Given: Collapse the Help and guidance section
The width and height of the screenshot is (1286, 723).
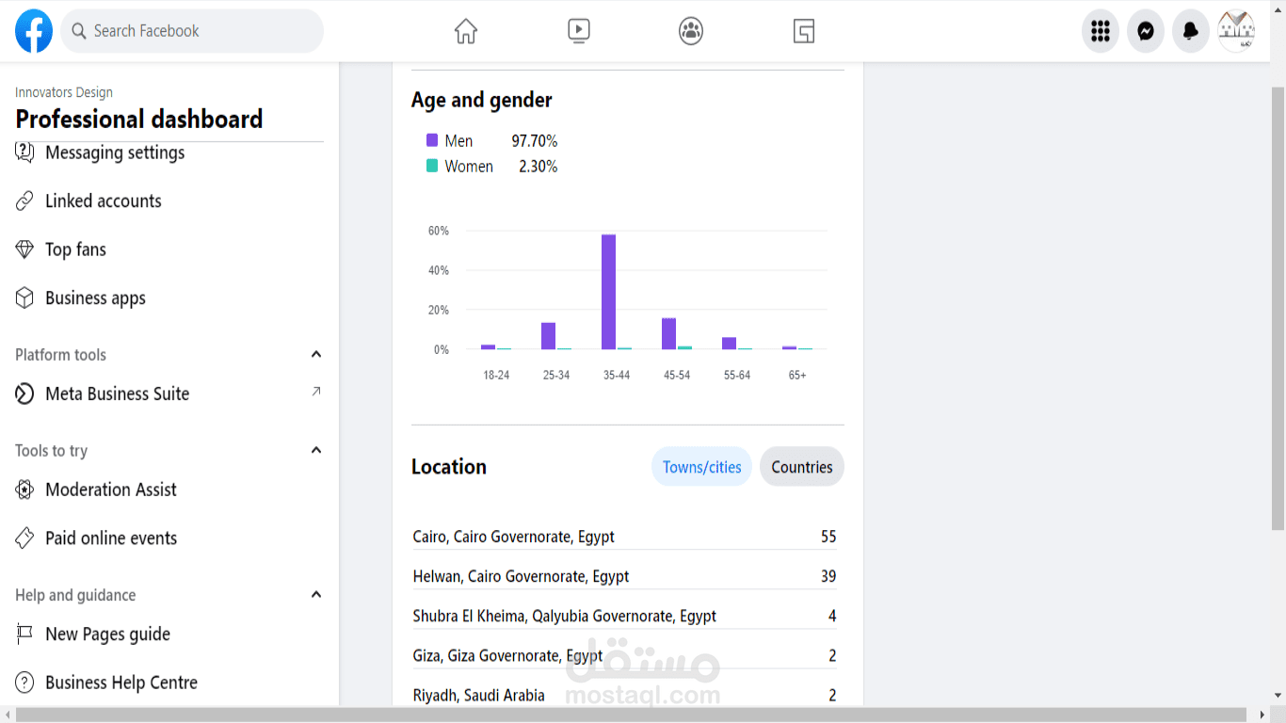Looking at the screenshot, I should pyautogui.click(x=316, y=595).
